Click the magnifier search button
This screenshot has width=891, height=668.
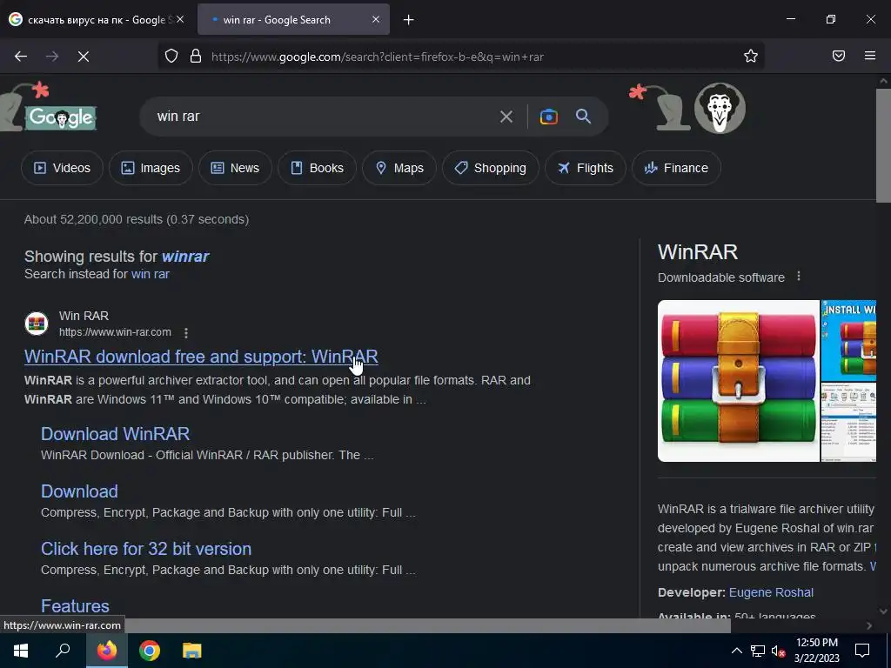pyautogui.click(x=583, y=117)
